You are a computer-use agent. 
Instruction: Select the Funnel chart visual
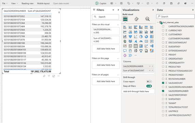point(130,37)
